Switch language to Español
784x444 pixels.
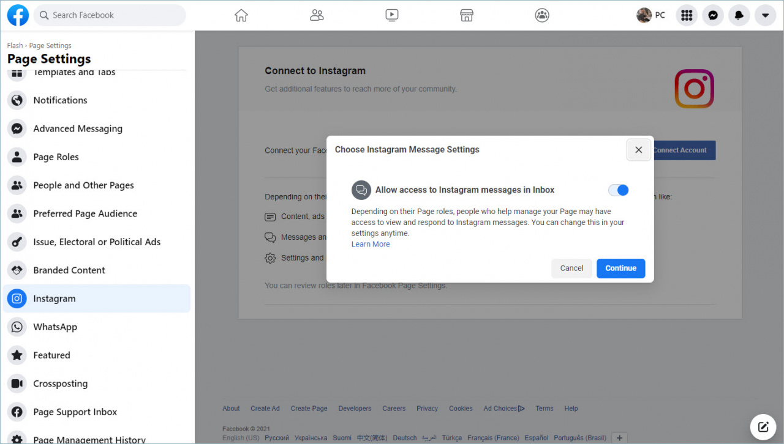pyautogui.click(x=537, y=438)
